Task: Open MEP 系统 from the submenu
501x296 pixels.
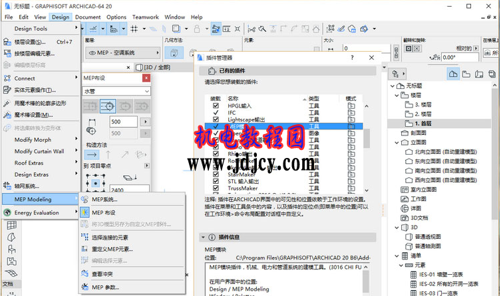Action: coord(104,200)
